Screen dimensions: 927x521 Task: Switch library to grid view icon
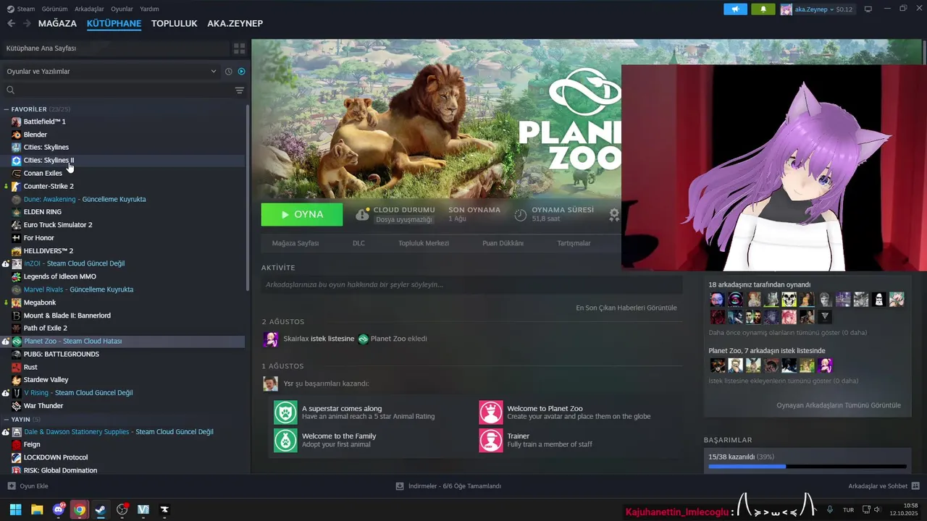(x=239, y=48)
